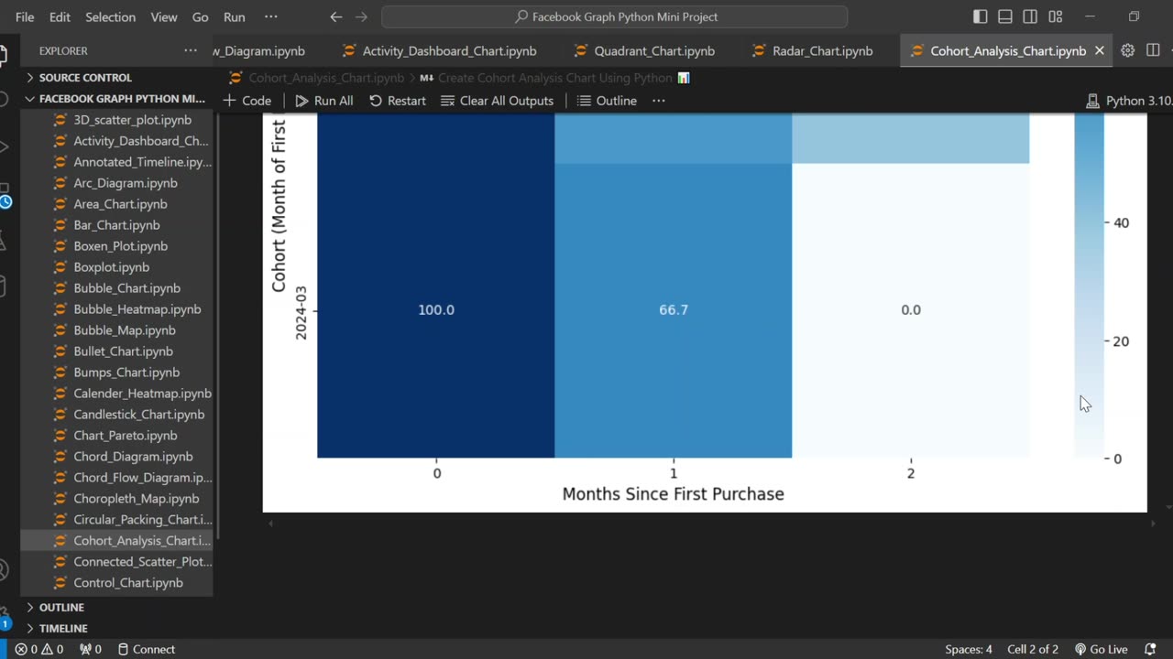Open the Run menu
The width and height of the screenshot is (1173, 659).
tap(235, 16)
